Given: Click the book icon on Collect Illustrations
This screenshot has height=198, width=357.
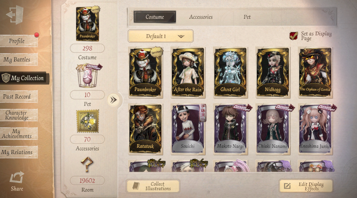Looking at the screenshot, I should coord(136,186).
